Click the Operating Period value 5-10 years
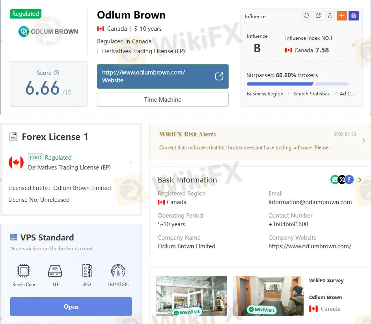The height and width of the screenshot is (324, 371). 171,224
